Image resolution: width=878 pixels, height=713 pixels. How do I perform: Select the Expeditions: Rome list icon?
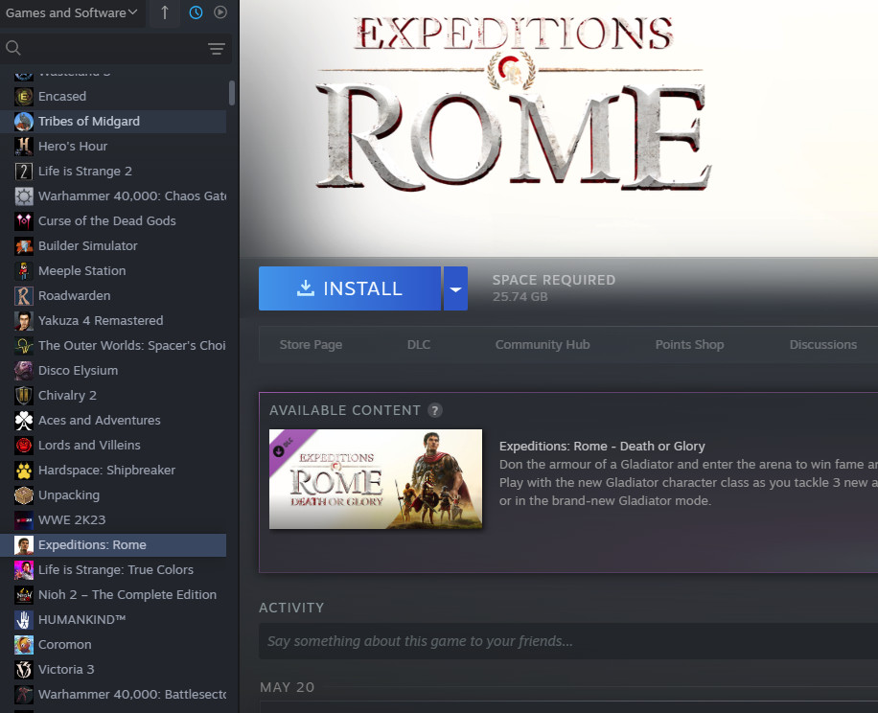24,544
